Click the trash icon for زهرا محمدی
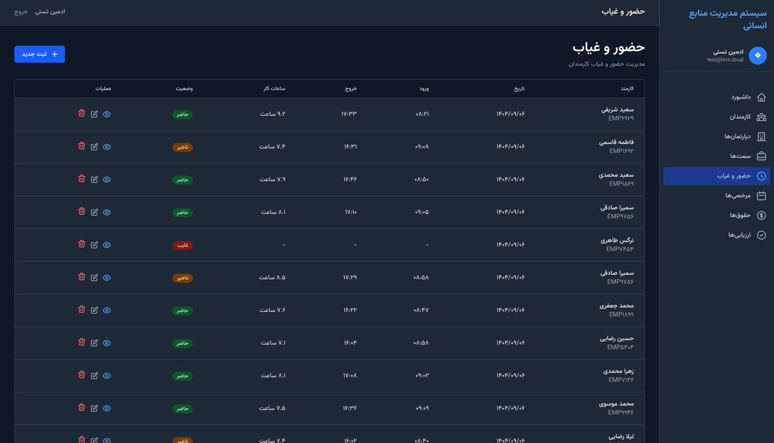 [x=82, y=375]
